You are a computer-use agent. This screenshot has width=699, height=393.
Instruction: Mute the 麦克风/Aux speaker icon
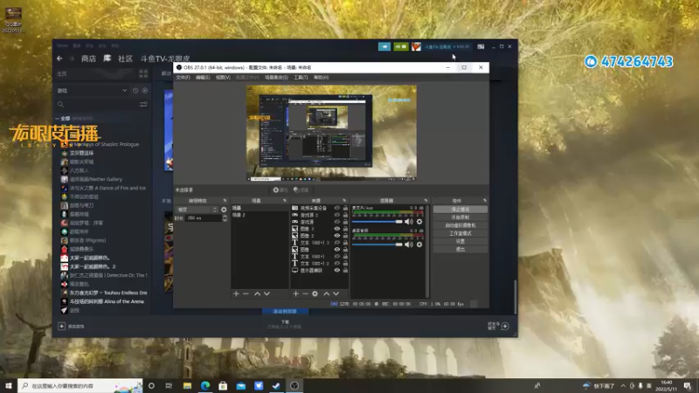[x=409, y=222]
